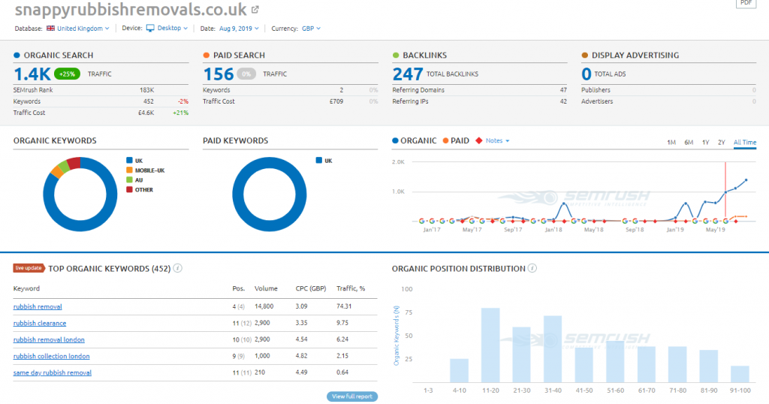Select the 2Y time range tab
The height and width of the screenshot is (404, 769).
point(722,142)
